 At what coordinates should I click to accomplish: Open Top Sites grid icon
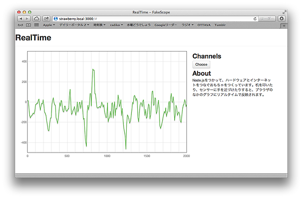(x=36, y=25)
